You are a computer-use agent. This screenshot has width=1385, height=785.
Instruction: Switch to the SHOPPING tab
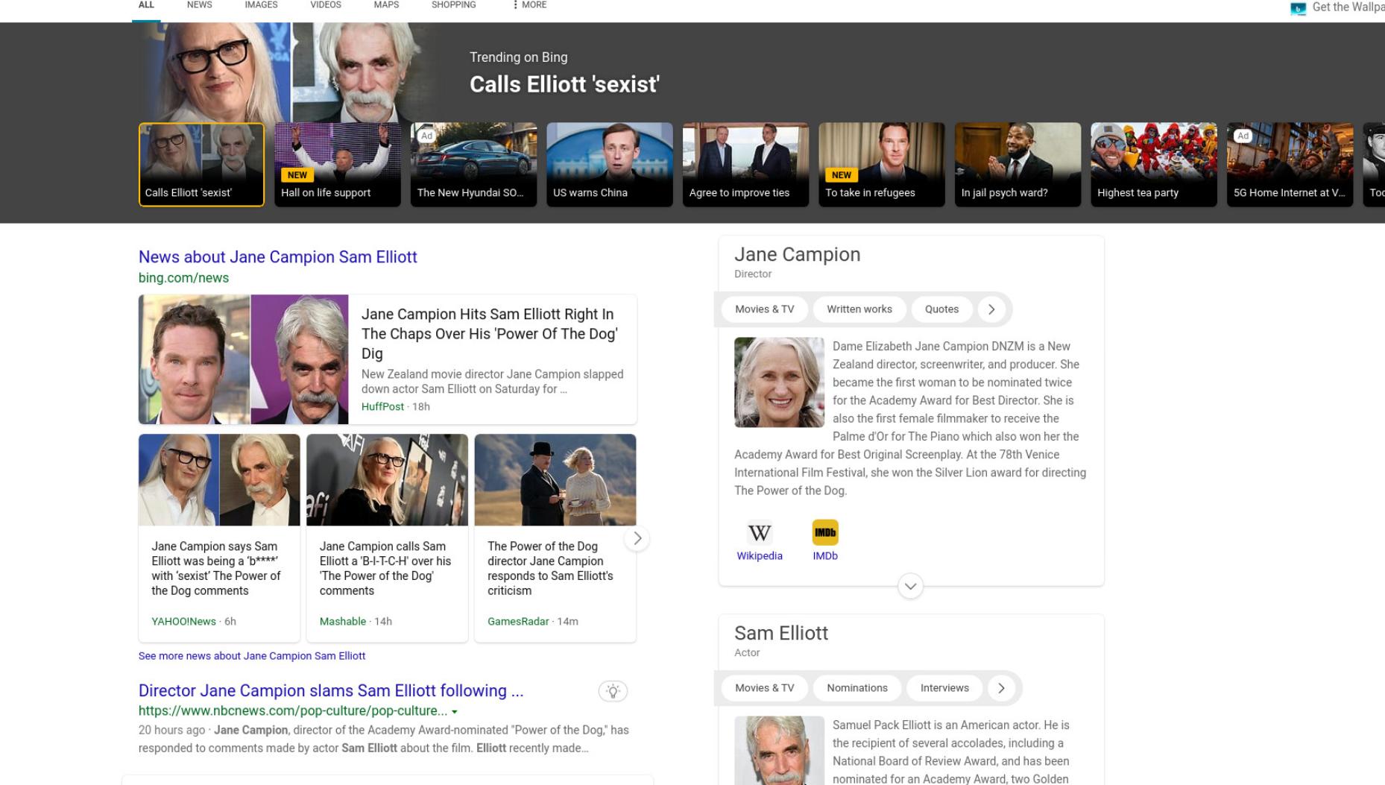pyautogui.click(x=453, y=5)
